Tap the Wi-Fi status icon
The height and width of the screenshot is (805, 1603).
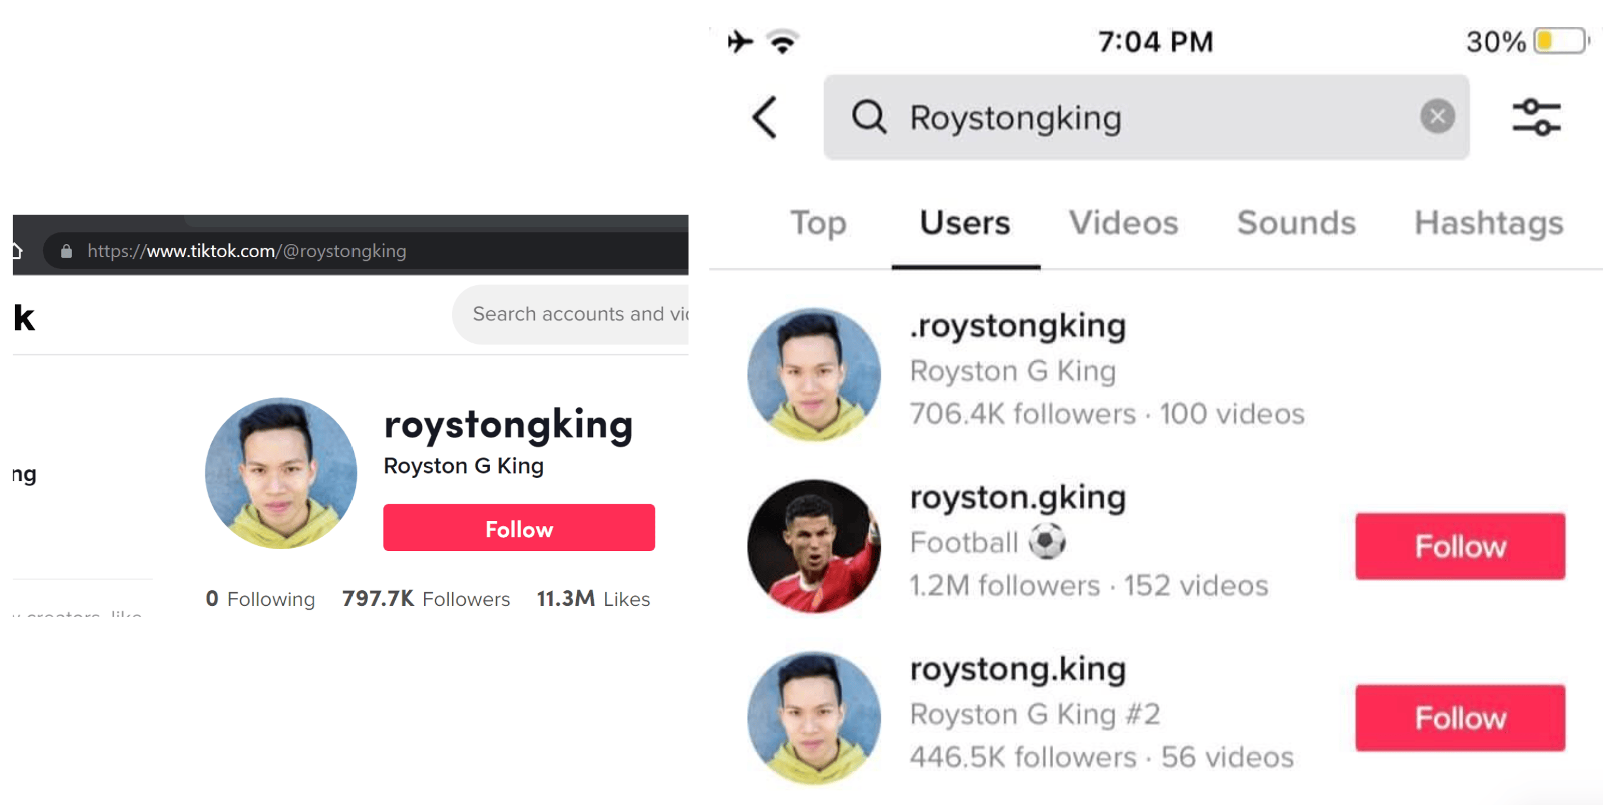pyautogui.click(x=783, y=42)
